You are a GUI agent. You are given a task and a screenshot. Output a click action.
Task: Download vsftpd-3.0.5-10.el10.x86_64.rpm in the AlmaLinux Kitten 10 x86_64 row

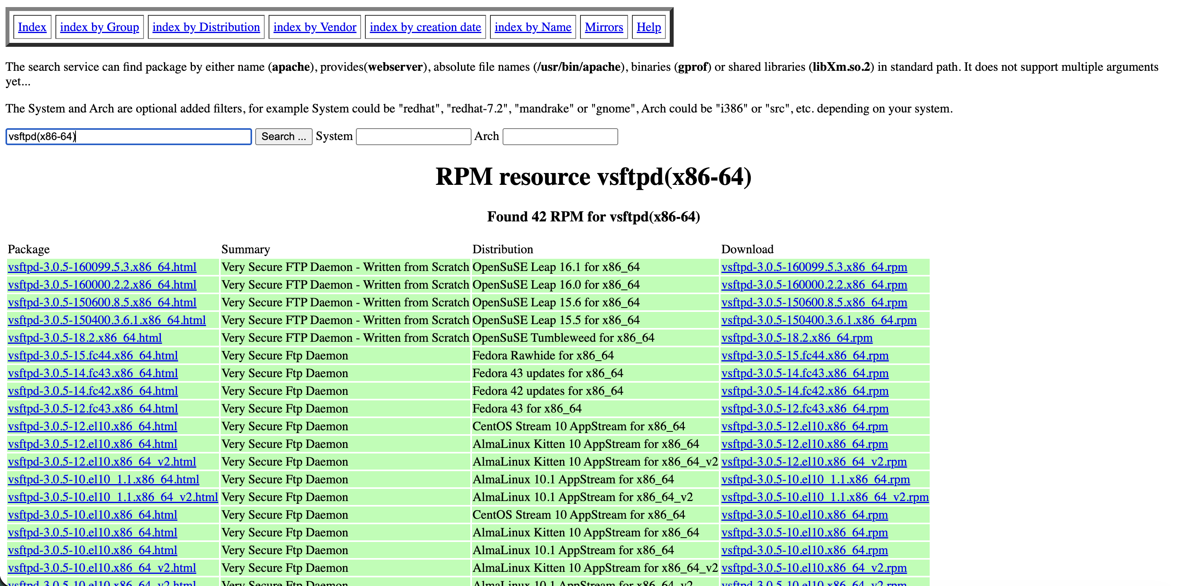(805, 533)
